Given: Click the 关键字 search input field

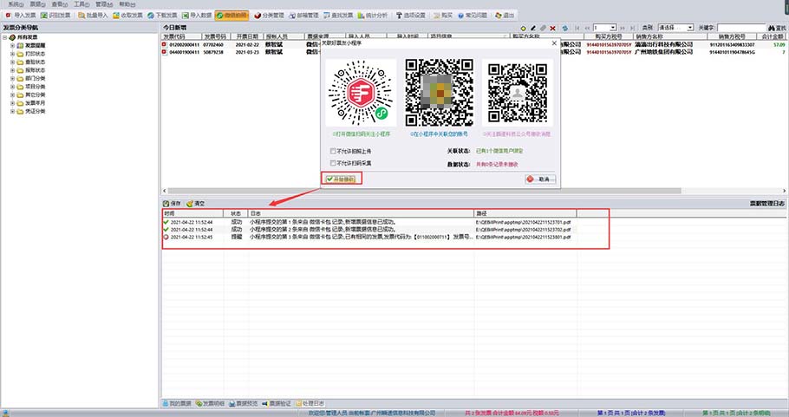Looking at the screenshot, I should point(740,28).
